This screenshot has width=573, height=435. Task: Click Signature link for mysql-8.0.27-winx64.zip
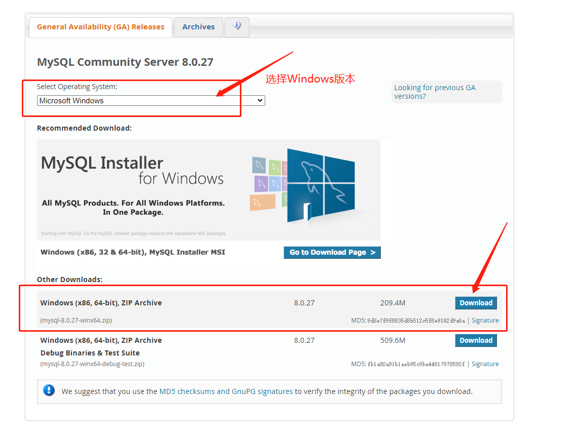(485, 320)
